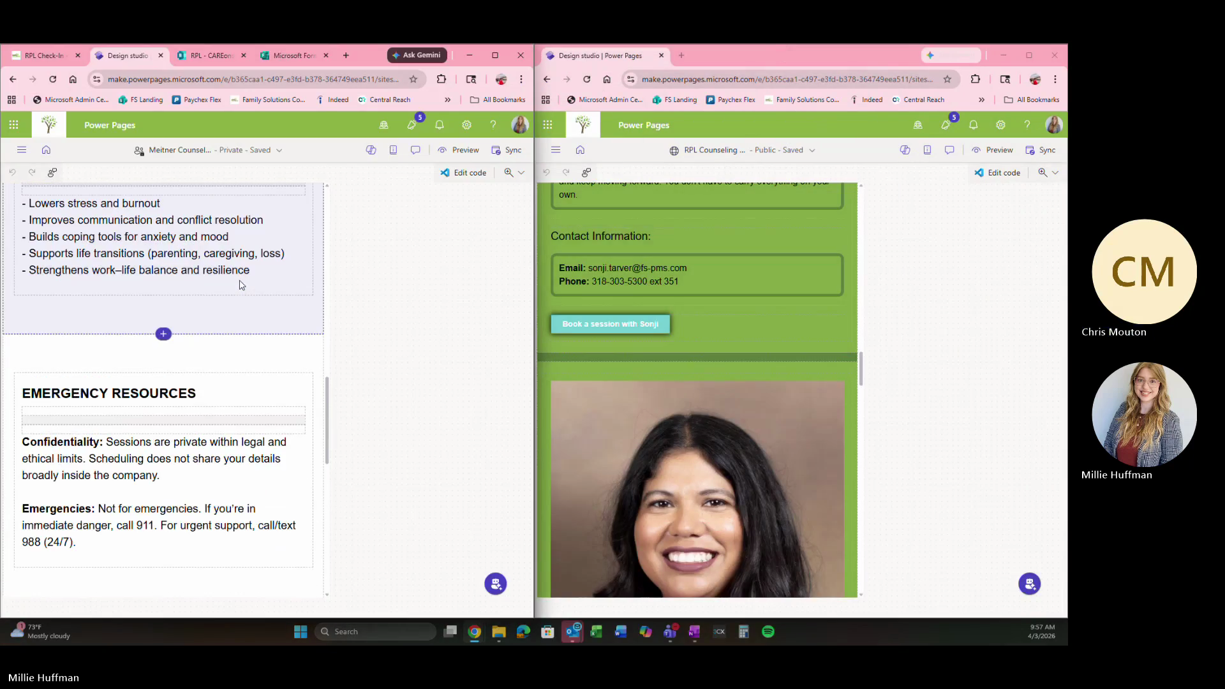
Task: Click the tree logo in left Power Pages header
Action: pos(49,125)
